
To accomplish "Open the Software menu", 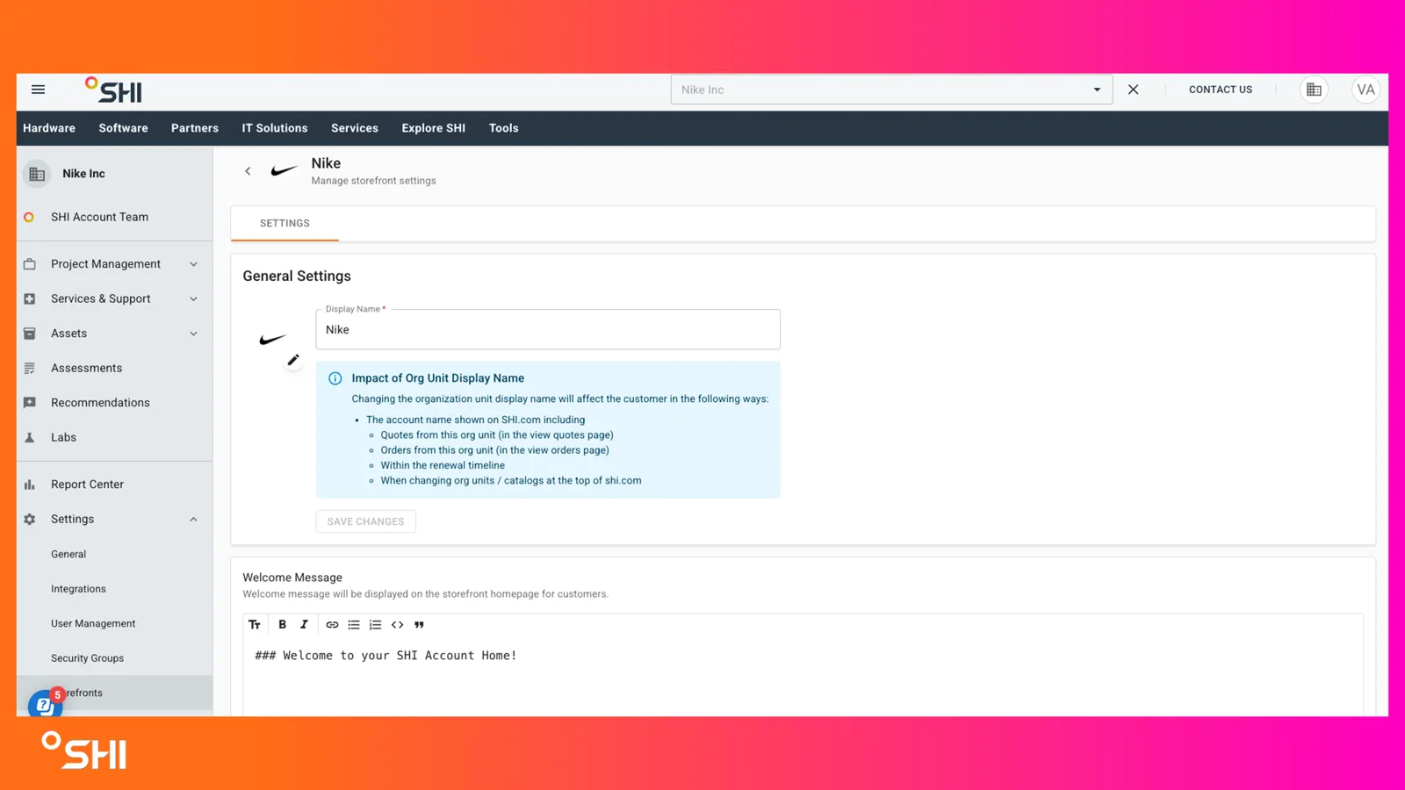I will (x=123, y=128).
